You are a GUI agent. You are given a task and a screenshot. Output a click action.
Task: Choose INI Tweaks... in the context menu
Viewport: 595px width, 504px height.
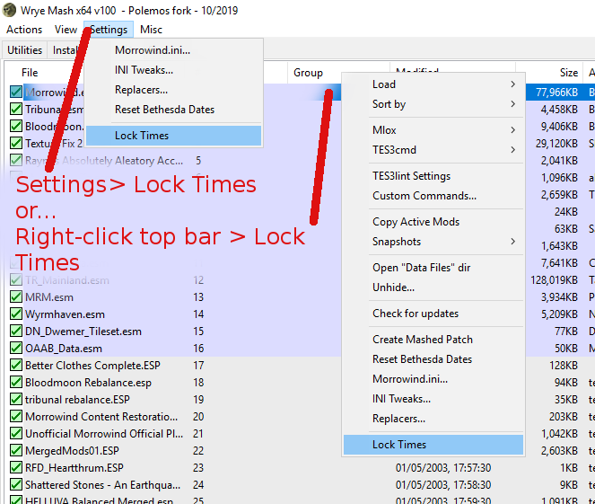(433, 399)
